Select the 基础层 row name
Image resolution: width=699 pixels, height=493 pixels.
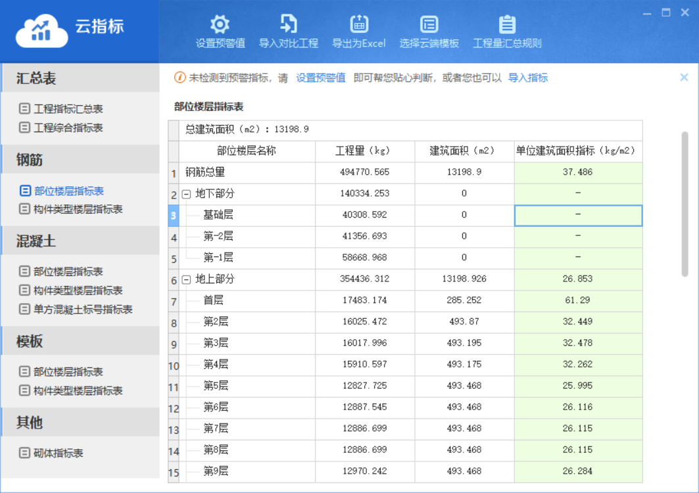[218, 215]
